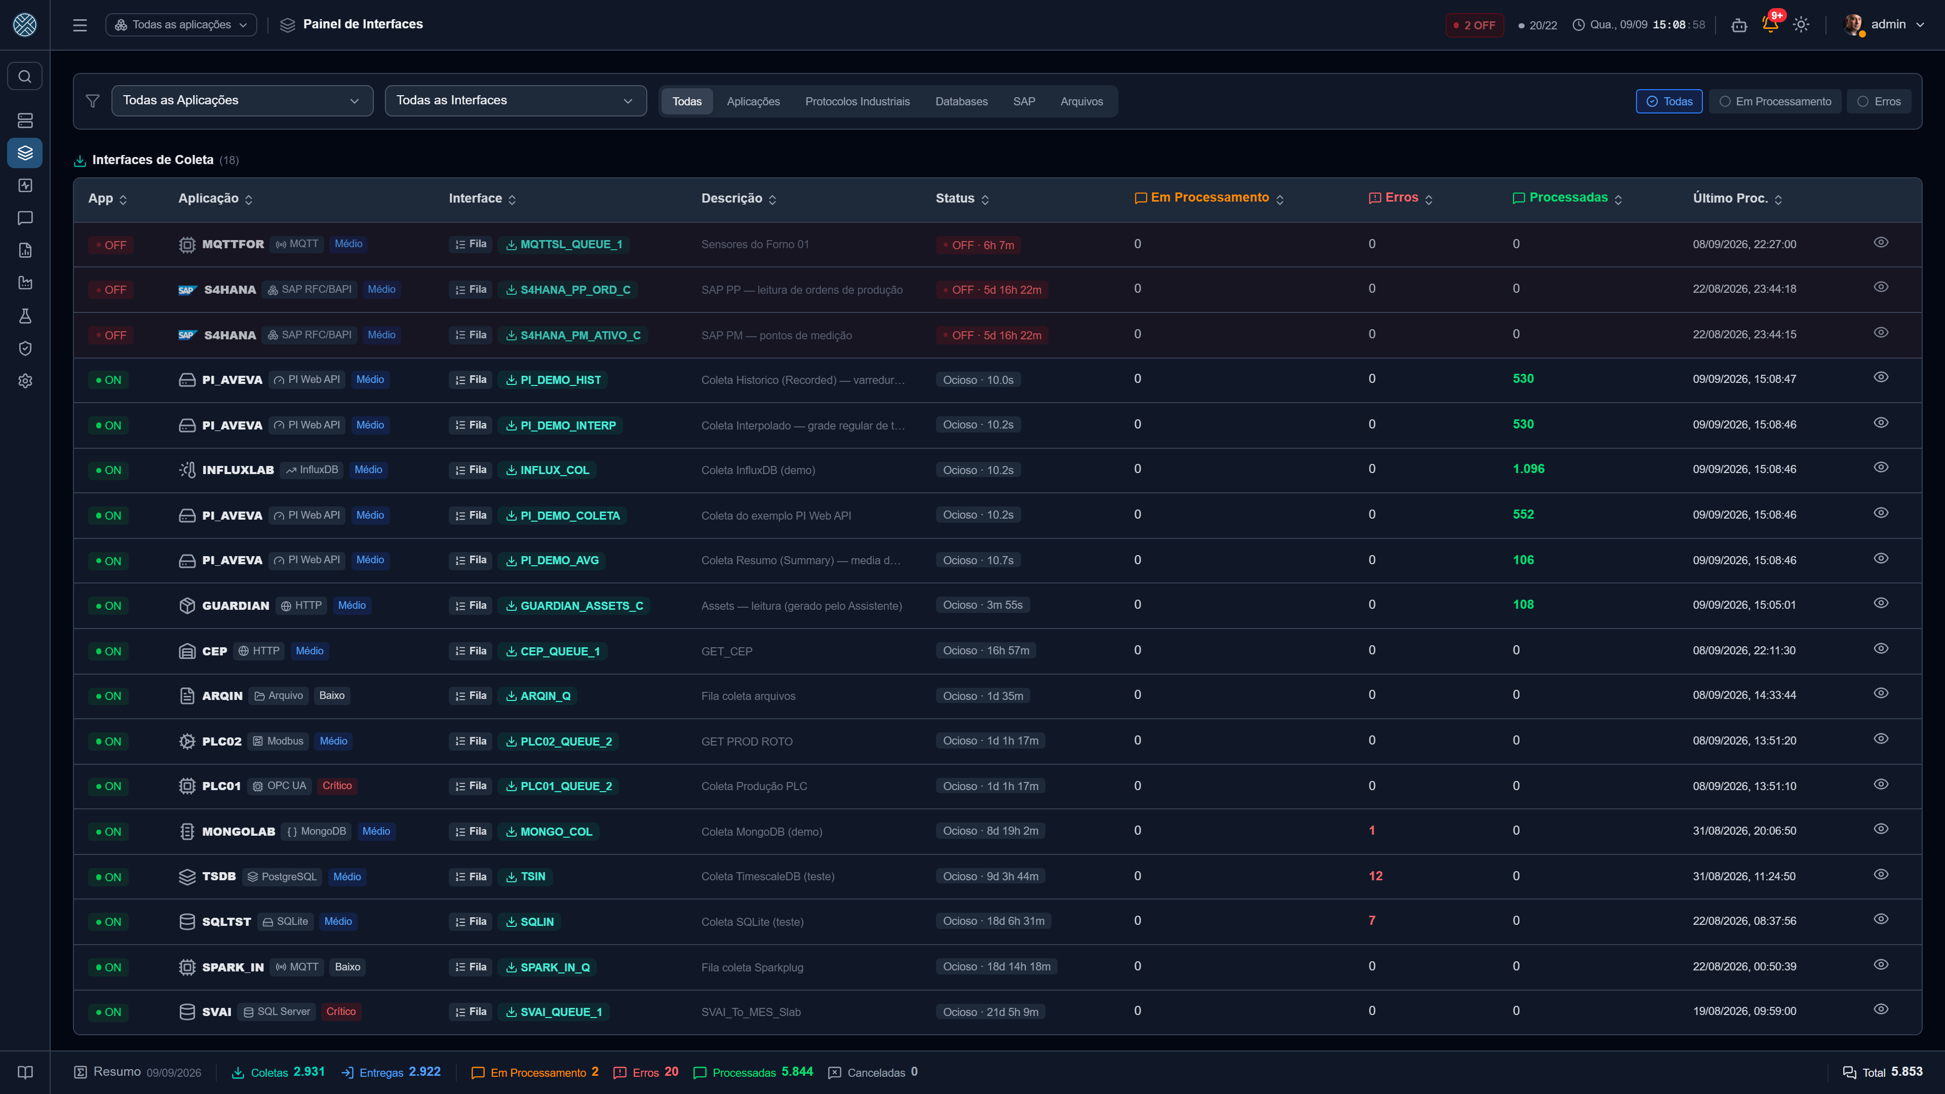Select the layers interfaces icon in sidebar
1945x1094 pixels.
(x=25, y=153)
